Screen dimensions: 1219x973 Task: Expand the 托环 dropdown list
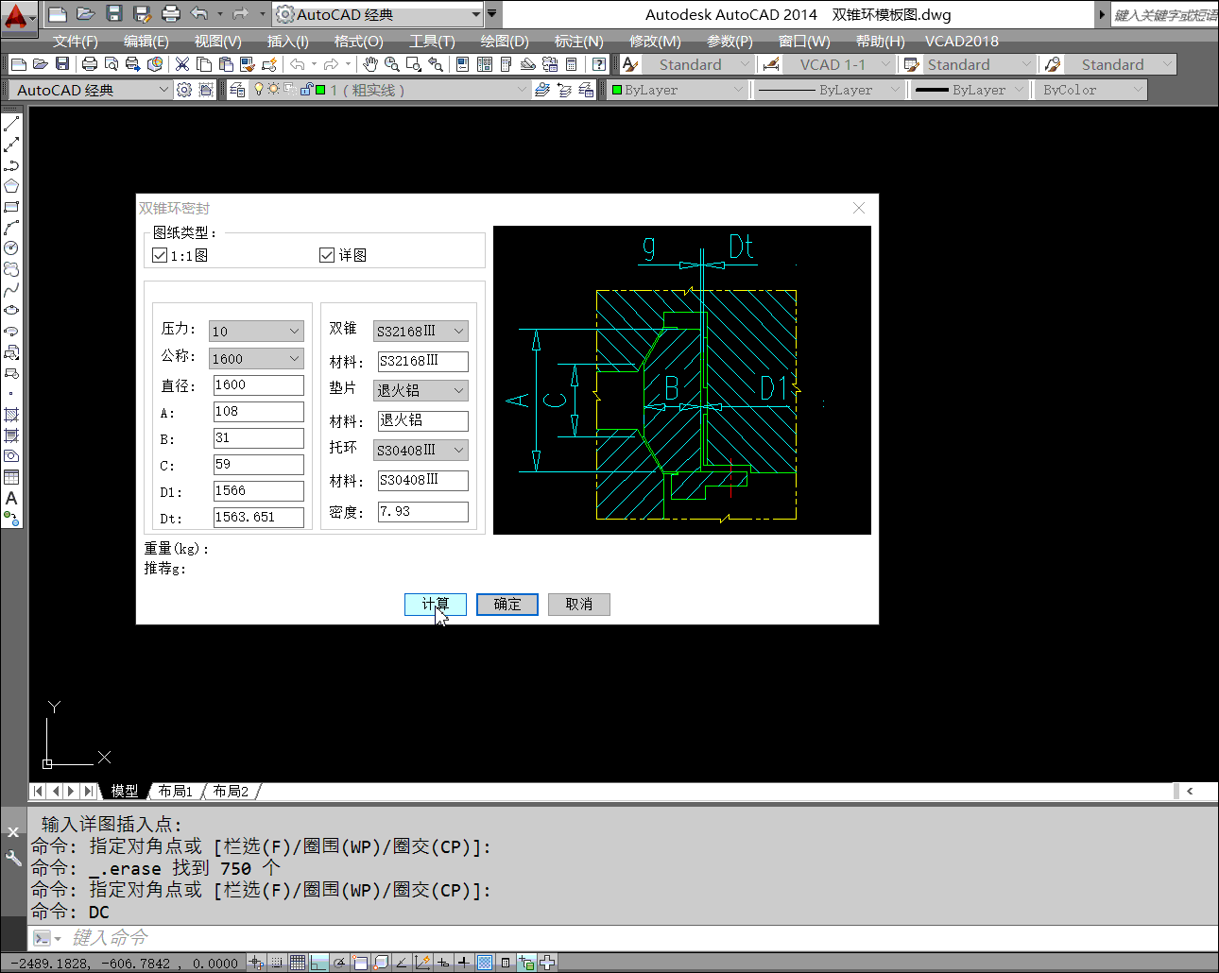[x=458, y=451]
